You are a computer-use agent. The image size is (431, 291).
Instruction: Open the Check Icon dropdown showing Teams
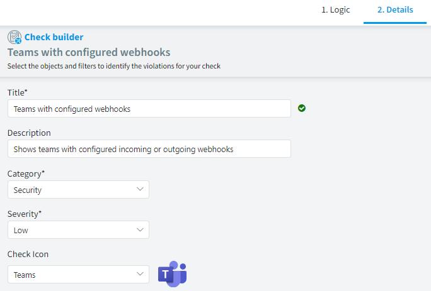tap(78, 274)
